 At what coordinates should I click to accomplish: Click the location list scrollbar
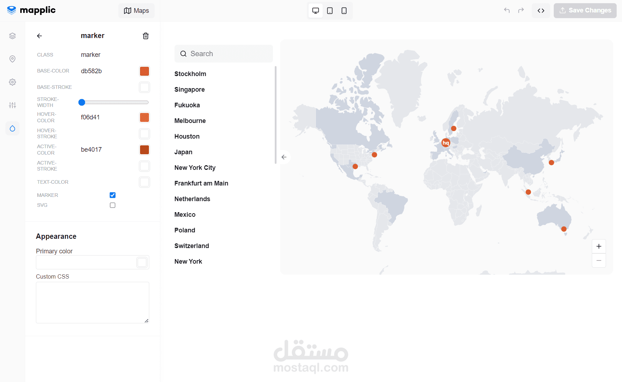pos(275,115)
